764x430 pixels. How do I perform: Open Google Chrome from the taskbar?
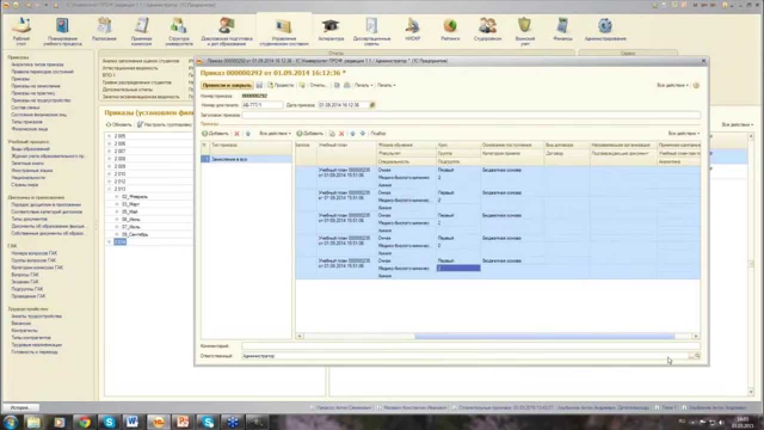[x=84, y=422]
